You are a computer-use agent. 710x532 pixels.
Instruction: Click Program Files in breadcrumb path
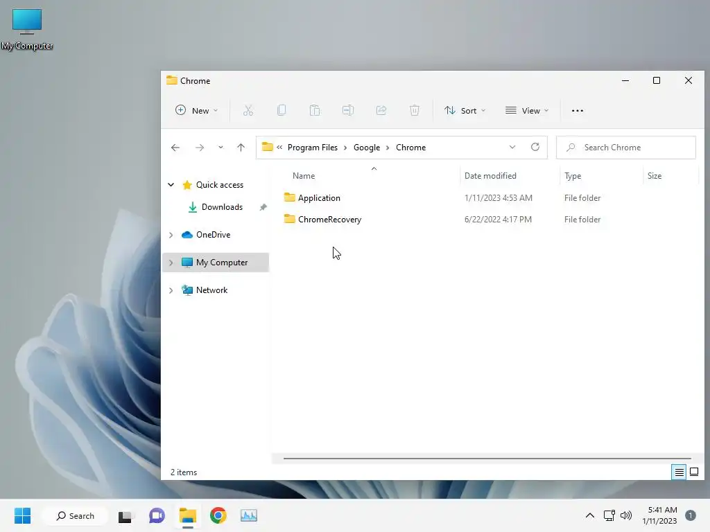coord(313,148)
